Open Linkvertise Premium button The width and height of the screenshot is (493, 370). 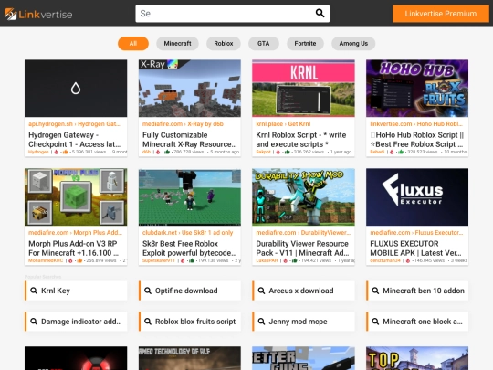[x=440, y=14]
